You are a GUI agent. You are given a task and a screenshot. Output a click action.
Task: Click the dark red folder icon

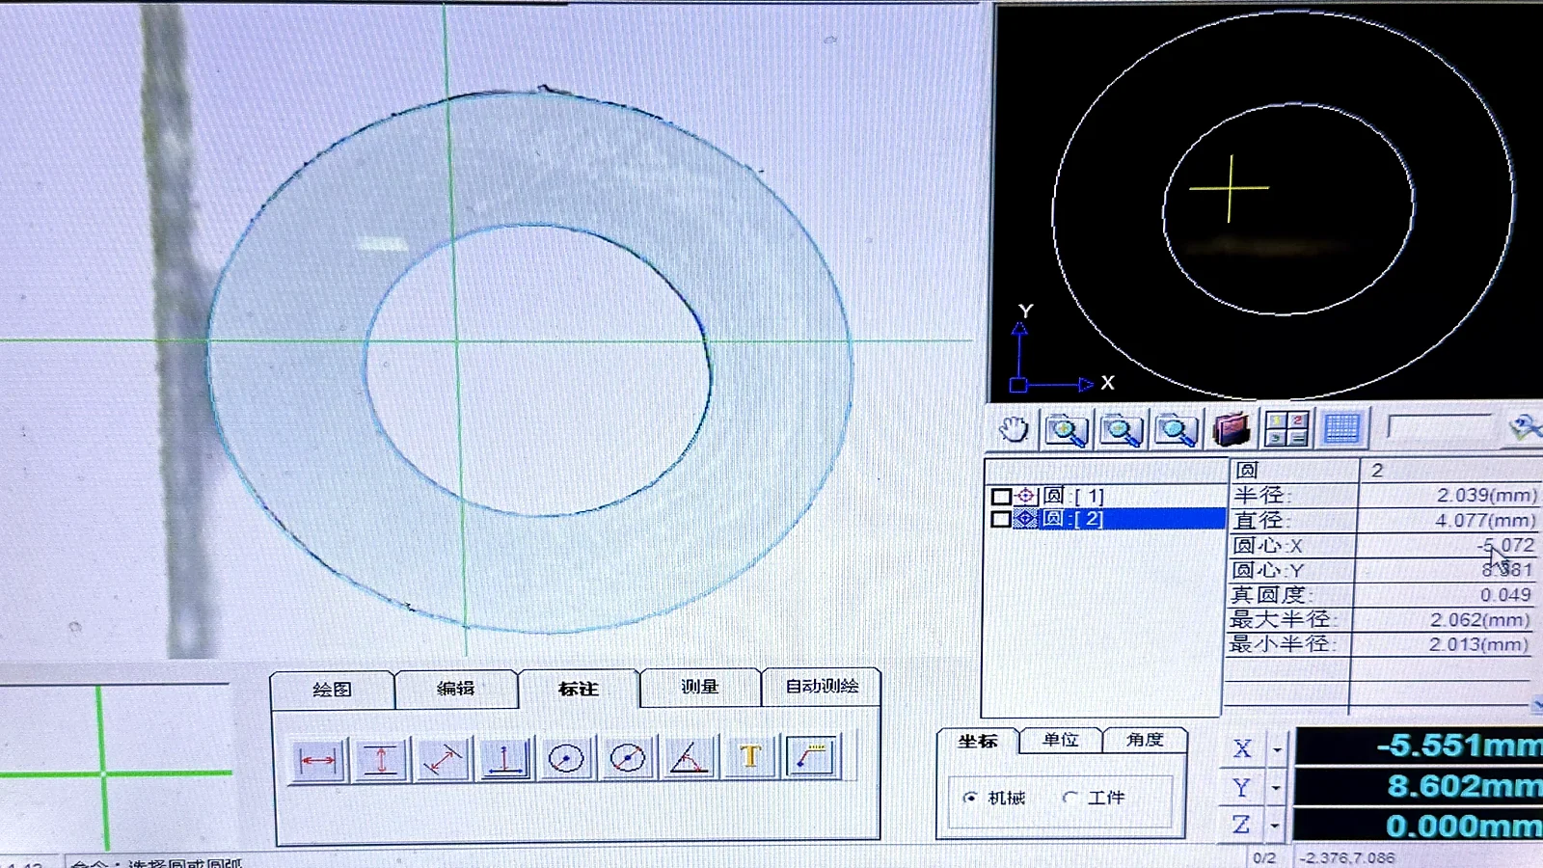1231,429
